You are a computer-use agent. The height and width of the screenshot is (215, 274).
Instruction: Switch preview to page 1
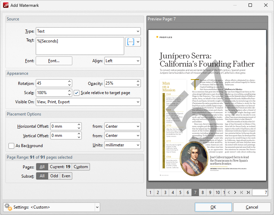point(150,193)
